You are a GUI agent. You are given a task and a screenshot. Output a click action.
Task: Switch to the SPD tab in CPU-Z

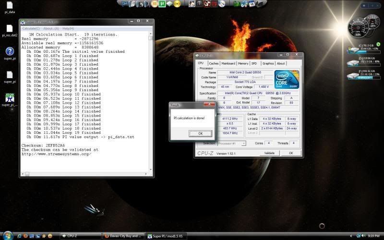coord(254,63)
